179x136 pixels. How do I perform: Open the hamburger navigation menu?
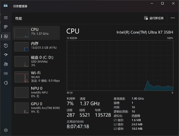(x=6, y=18)
